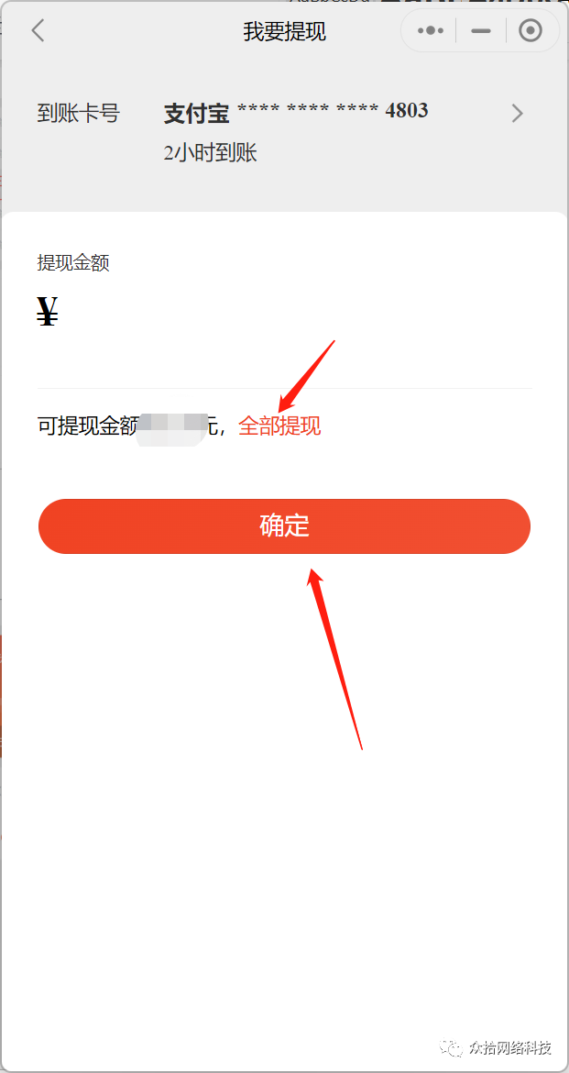Focus the withdrawal amount input field

(294, 314)
